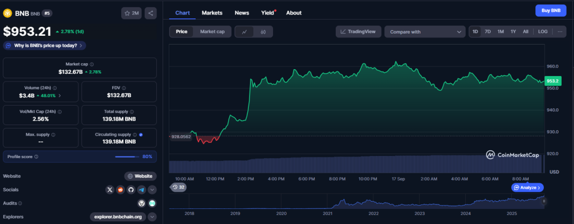Click the Analyze button on chart
Viewport: 574px width, 224px height.
tap(528, 188)
